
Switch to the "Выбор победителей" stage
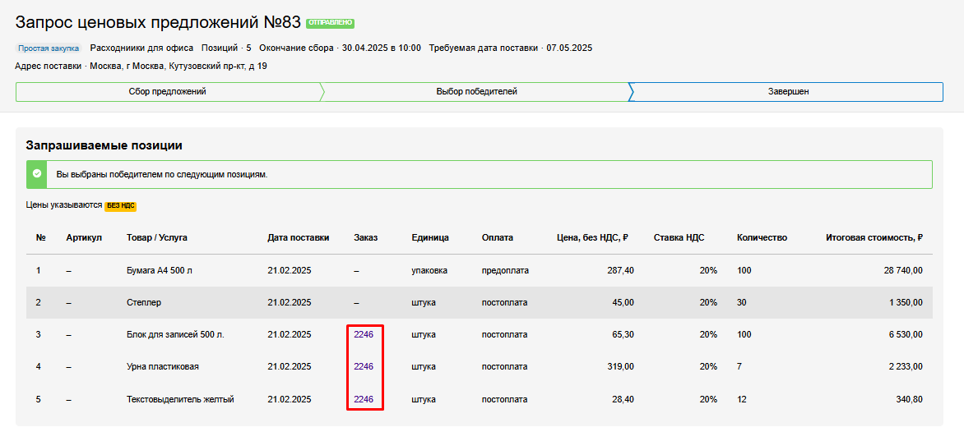[x=476, y=92]
